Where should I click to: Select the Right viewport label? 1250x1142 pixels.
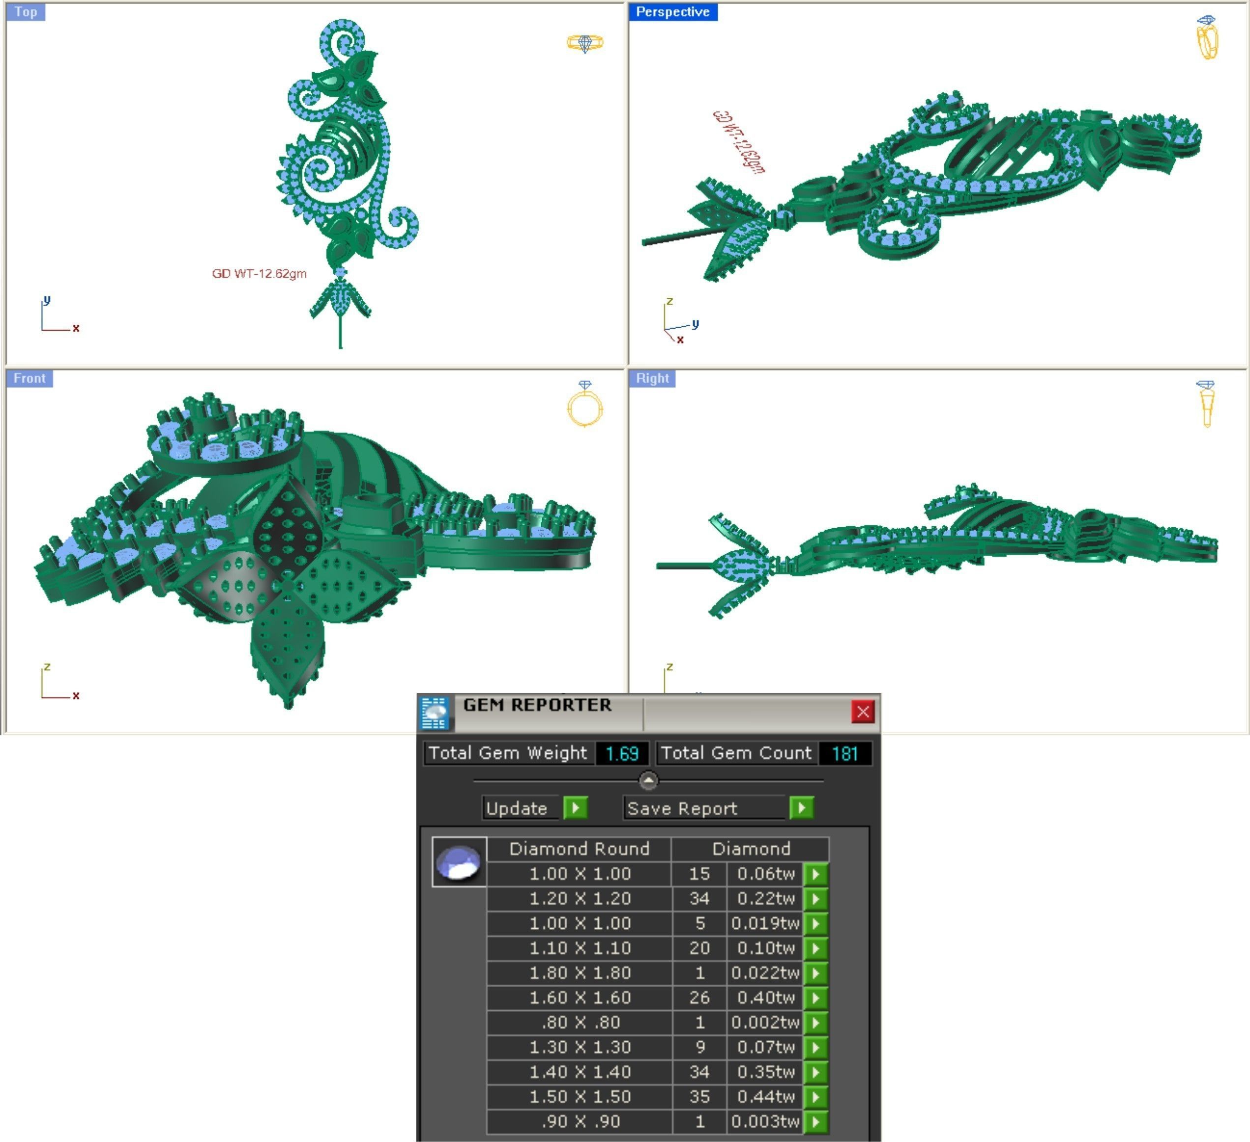click(x=652, y=378)
